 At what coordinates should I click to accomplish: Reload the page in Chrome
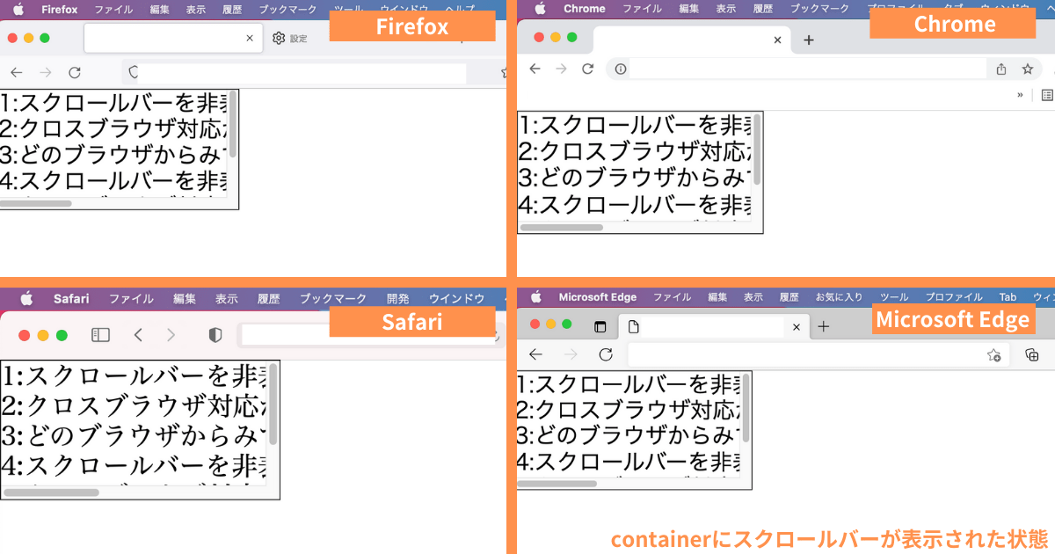click(587, 69)
